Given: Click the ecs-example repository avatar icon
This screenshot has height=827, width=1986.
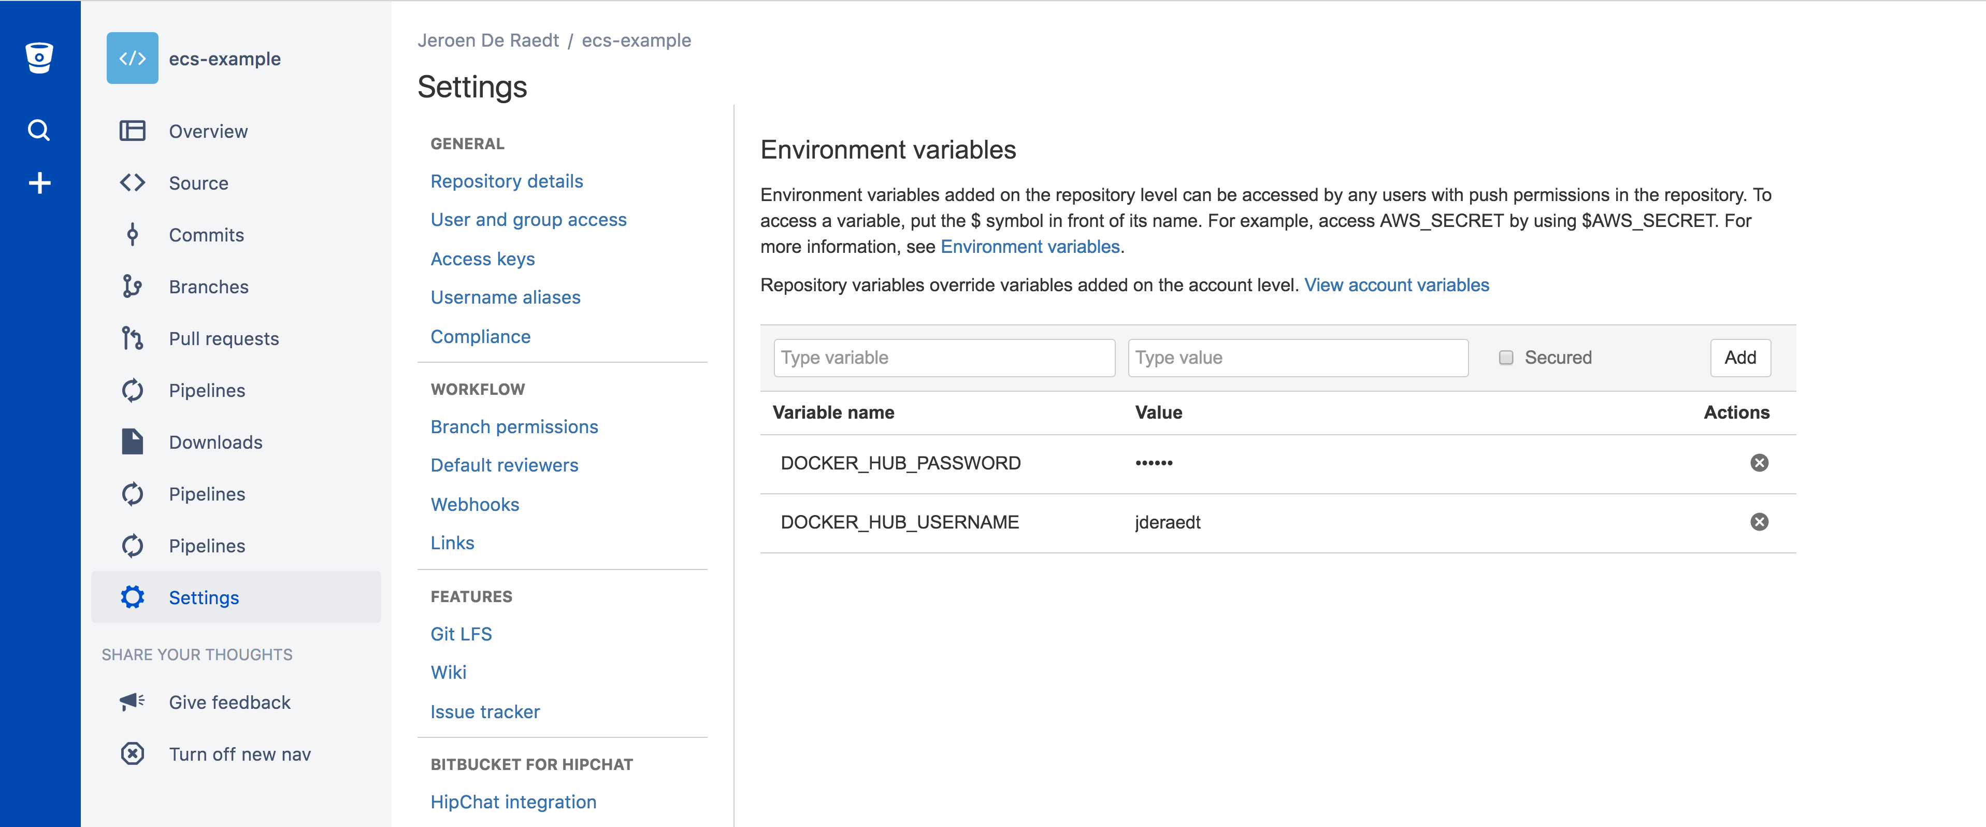Looking at the screenshot, I should tap(133, 58).
